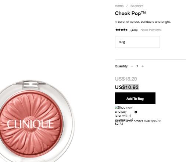Click the Add To Bag button
Viewport: 186px width, 162px height.
[x=135, y=98]
